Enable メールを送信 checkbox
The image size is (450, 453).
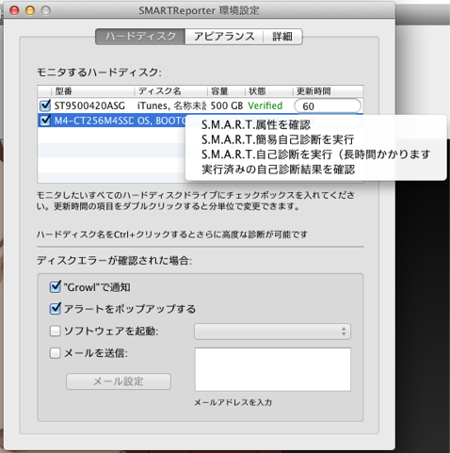tap(56, 353)
